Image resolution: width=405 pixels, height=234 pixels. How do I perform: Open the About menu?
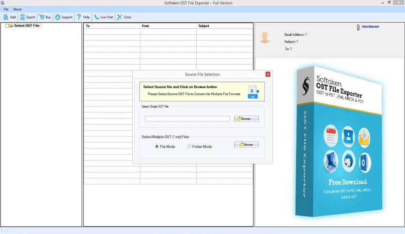pos(17,9)
